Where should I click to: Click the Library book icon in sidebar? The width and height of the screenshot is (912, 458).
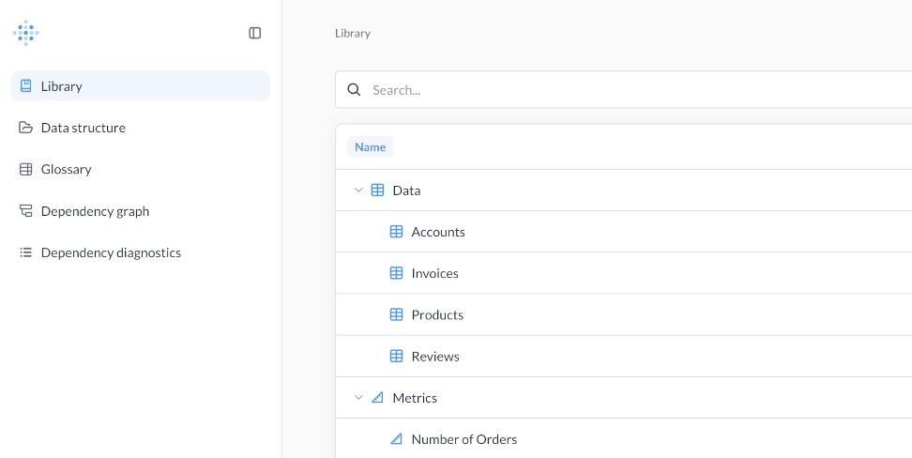[25, 86]
